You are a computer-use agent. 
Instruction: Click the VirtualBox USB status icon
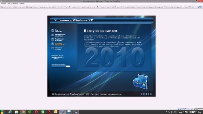tap(183, 109)
